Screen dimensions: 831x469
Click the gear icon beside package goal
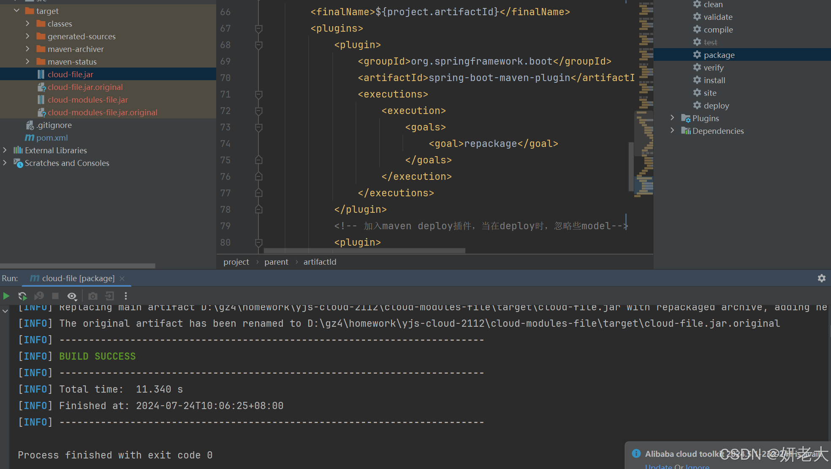click(x=697, y=54)
